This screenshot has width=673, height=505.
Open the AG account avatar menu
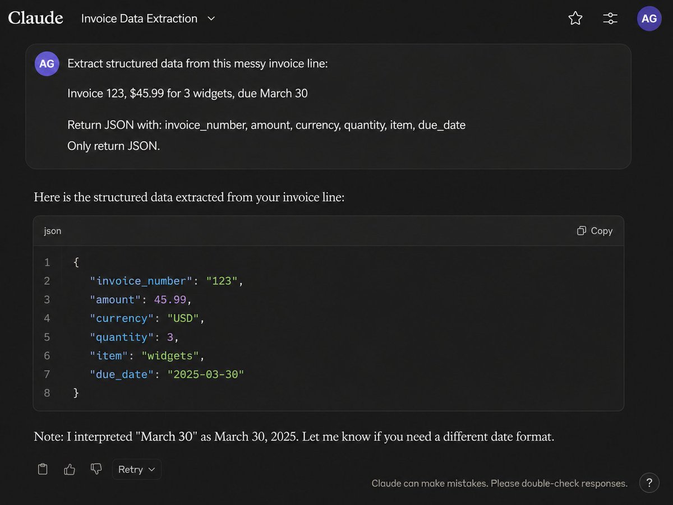tap(649, 18)
